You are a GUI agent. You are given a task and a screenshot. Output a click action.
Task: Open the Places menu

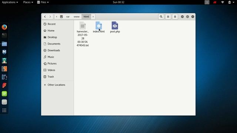coord(28,2)
